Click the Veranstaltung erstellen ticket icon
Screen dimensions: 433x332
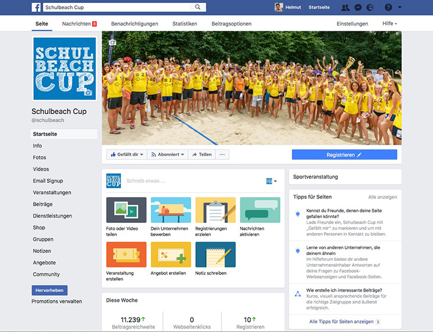pyautogui.click(x=126, y=254)
